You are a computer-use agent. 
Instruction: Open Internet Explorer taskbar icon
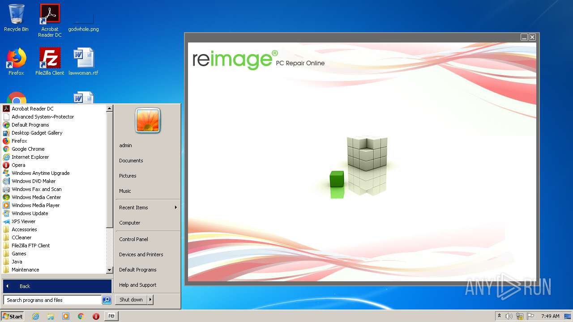point(35,316)
